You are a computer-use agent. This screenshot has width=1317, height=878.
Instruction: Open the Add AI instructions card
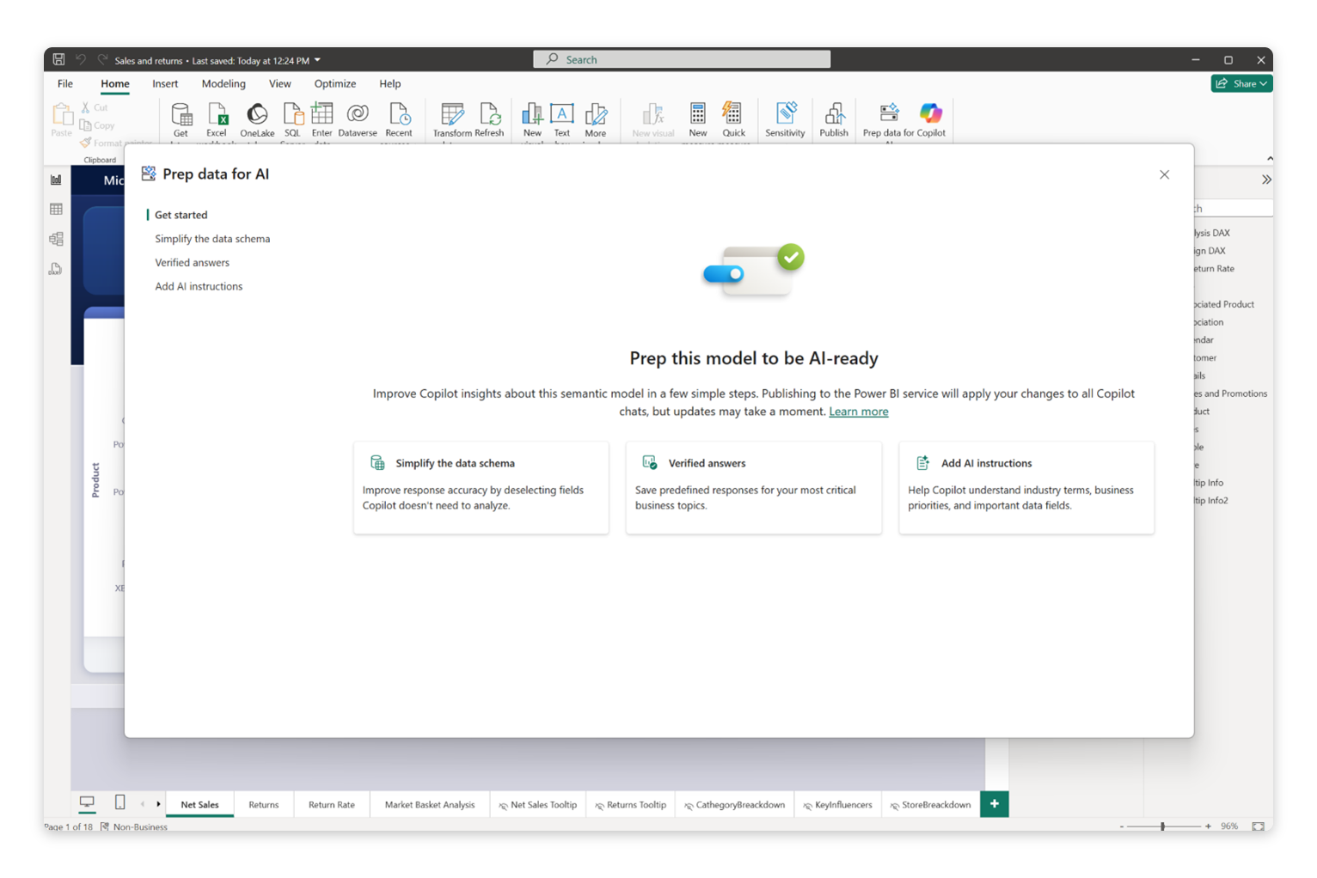pyautogui.click(x=1026, y=488)
